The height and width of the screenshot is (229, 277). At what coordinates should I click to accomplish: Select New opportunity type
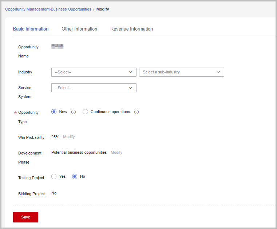click(x=54, y=112)
